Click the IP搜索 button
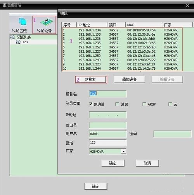 pos(91,79)
